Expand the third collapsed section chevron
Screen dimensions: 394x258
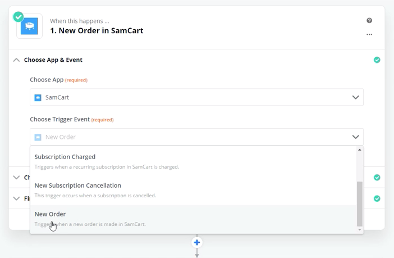pos(16,198)
